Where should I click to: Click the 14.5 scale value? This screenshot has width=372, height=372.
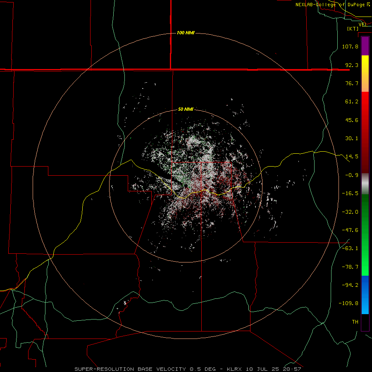[352, 157]
